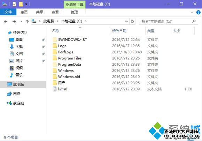Click the 1 KB size cell
Viewport: 202px width, 141px height.
(x=188, y=89)
